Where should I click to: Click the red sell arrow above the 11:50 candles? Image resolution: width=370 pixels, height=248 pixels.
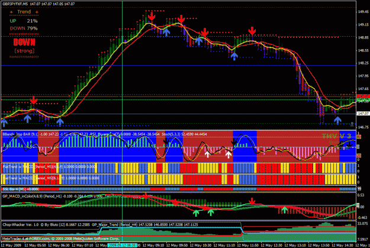click(252, 31)
